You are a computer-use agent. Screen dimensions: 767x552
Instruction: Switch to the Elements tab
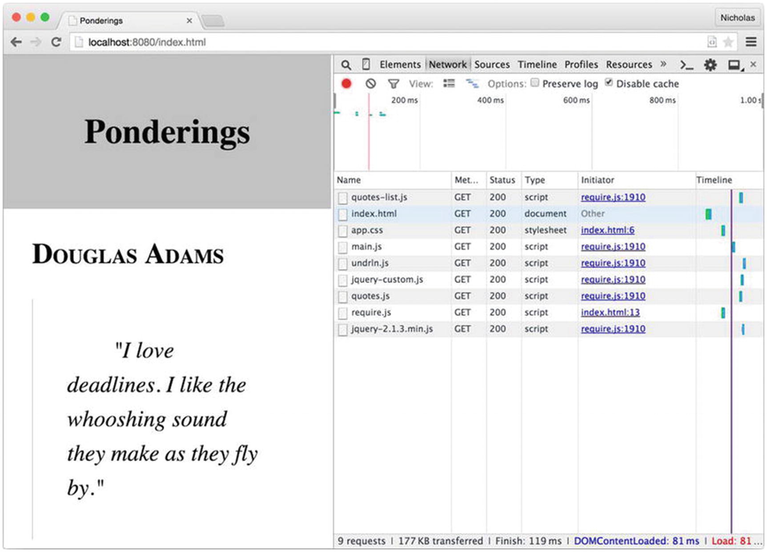click(x=400, y=64)
